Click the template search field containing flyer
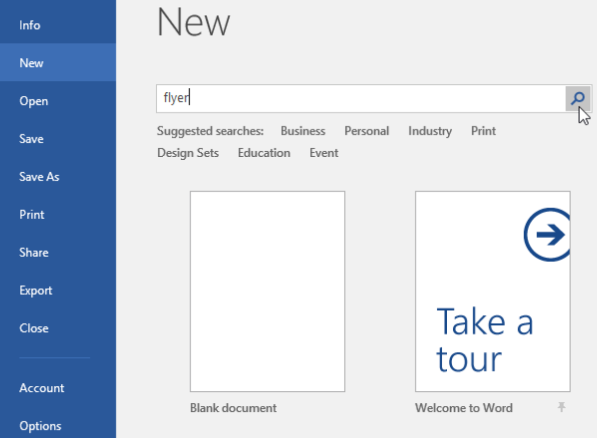The height and width of the screenshot is (438, 597). coord(360,98)
